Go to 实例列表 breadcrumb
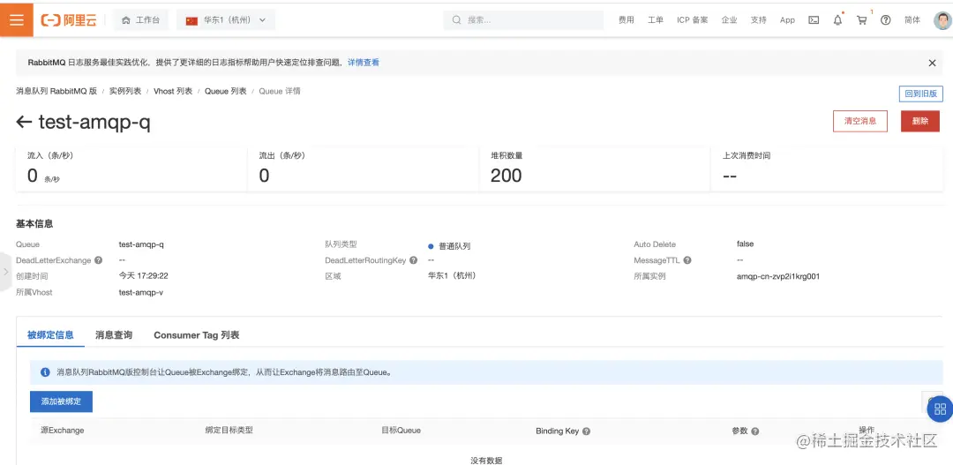Viewport: 953px width, 465px height. (125, 91)
